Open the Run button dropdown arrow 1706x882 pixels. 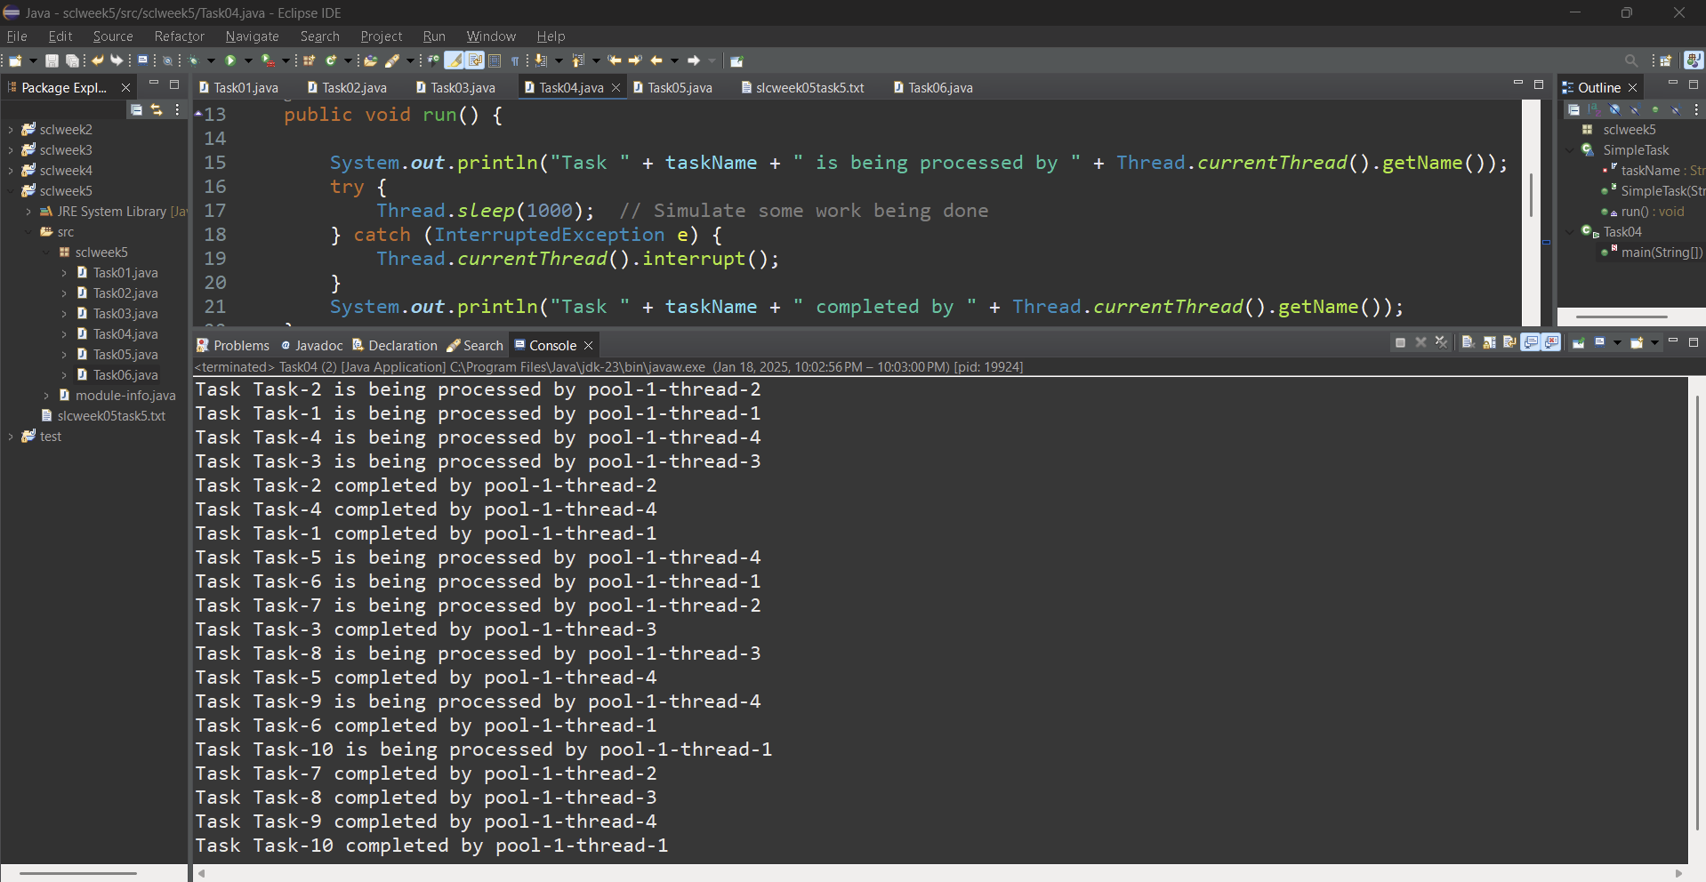(248, 60)
